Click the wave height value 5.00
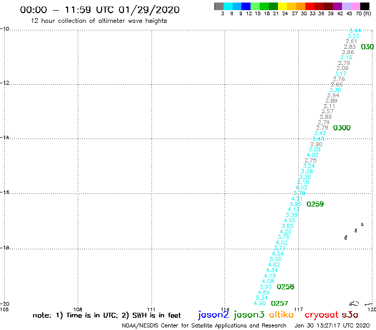Screen dimensions: 376x330 click(x=276, y=259)
